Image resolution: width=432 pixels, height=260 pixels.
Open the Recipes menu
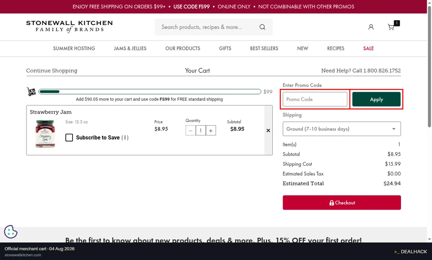[x=336, y=48]
